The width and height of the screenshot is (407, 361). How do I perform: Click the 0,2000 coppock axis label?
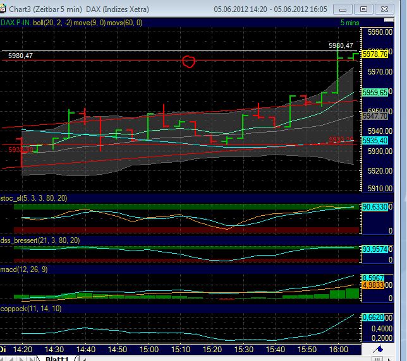(x=382, y=338)
